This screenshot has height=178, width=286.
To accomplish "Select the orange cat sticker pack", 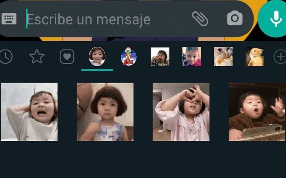I will pyautogui.click(x=255, y=56).
